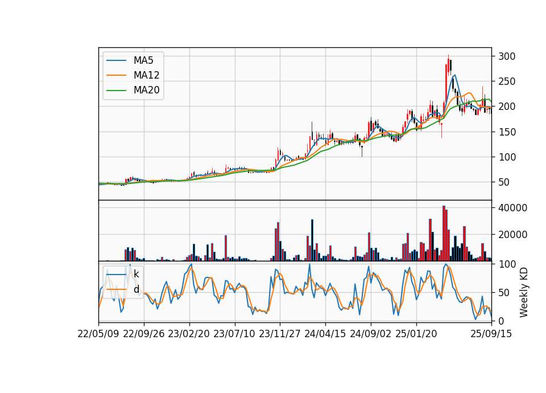The image size is (546, 393).
Task: Click the orange MA12 line sample in legend
Action: tap(116, 75)
